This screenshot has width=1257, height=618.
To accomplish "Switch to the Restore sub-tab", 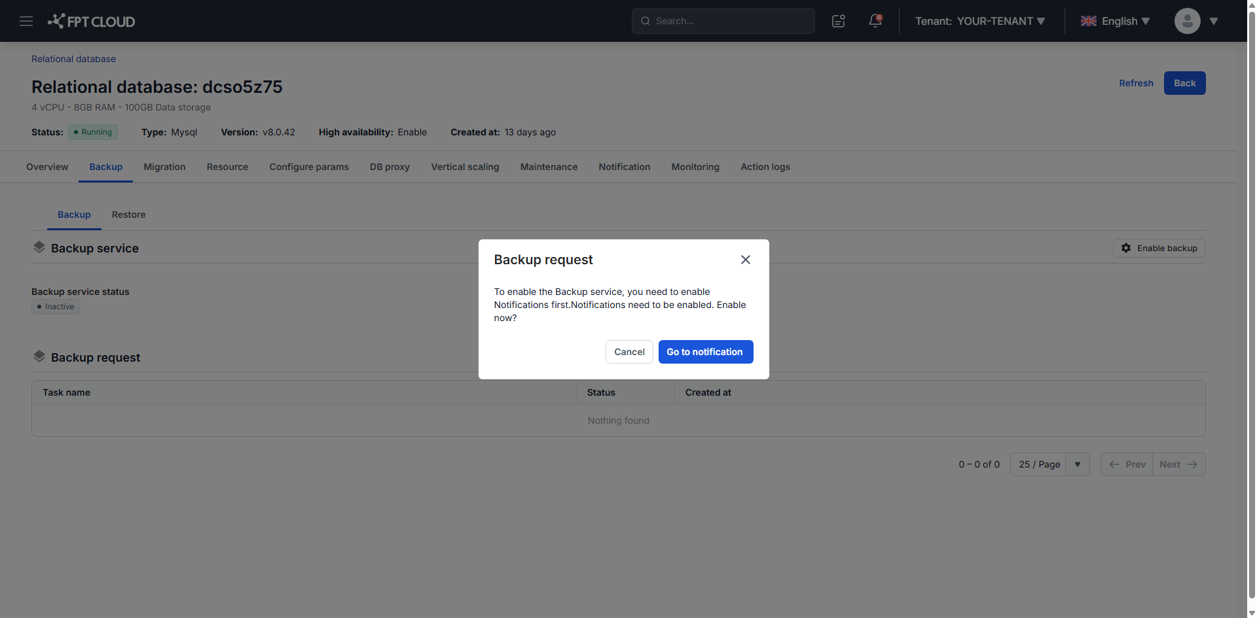I will click(128, 215).
